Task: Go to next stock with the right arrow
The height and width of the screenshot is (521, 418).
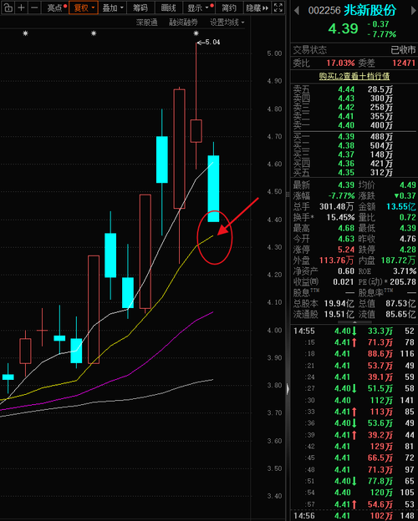Action: click(413, 11)
